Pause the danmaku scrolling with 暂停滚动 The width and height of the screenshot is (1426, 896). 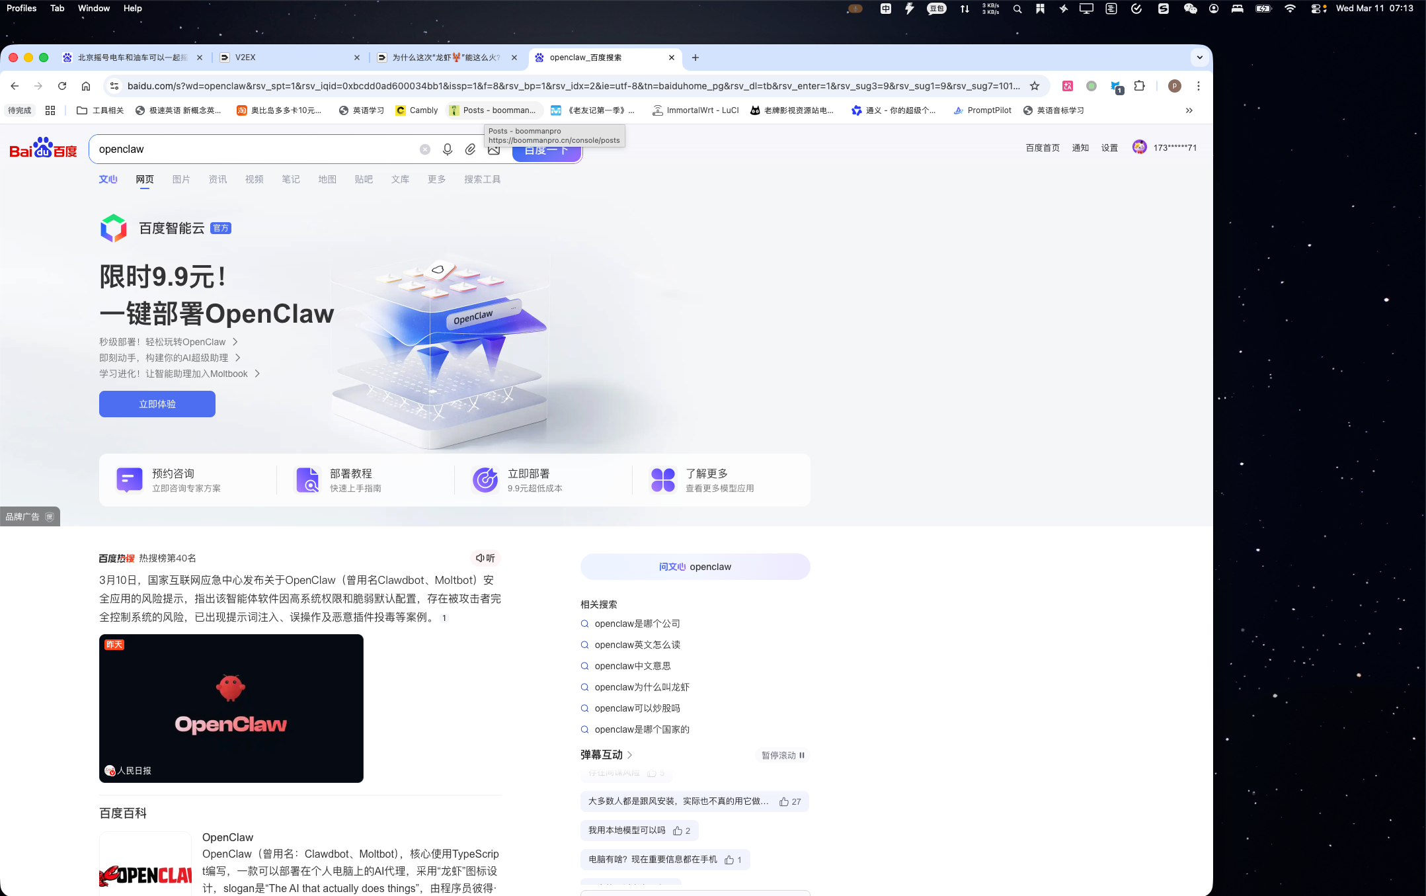tap(783, 755)
